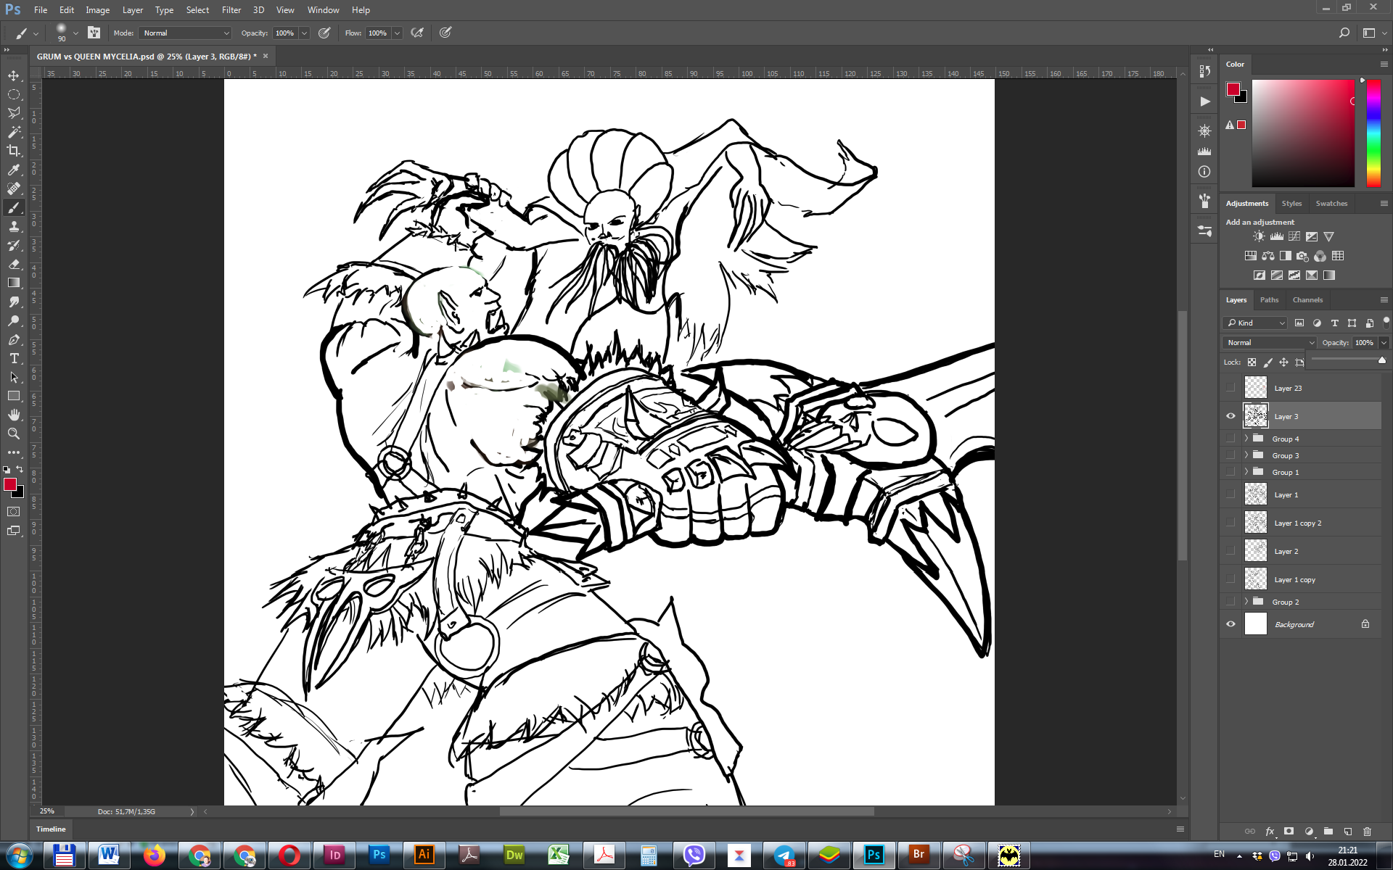Select the Eraser tool
This screenshot has width=1393, height=870.
pos(14,264)
